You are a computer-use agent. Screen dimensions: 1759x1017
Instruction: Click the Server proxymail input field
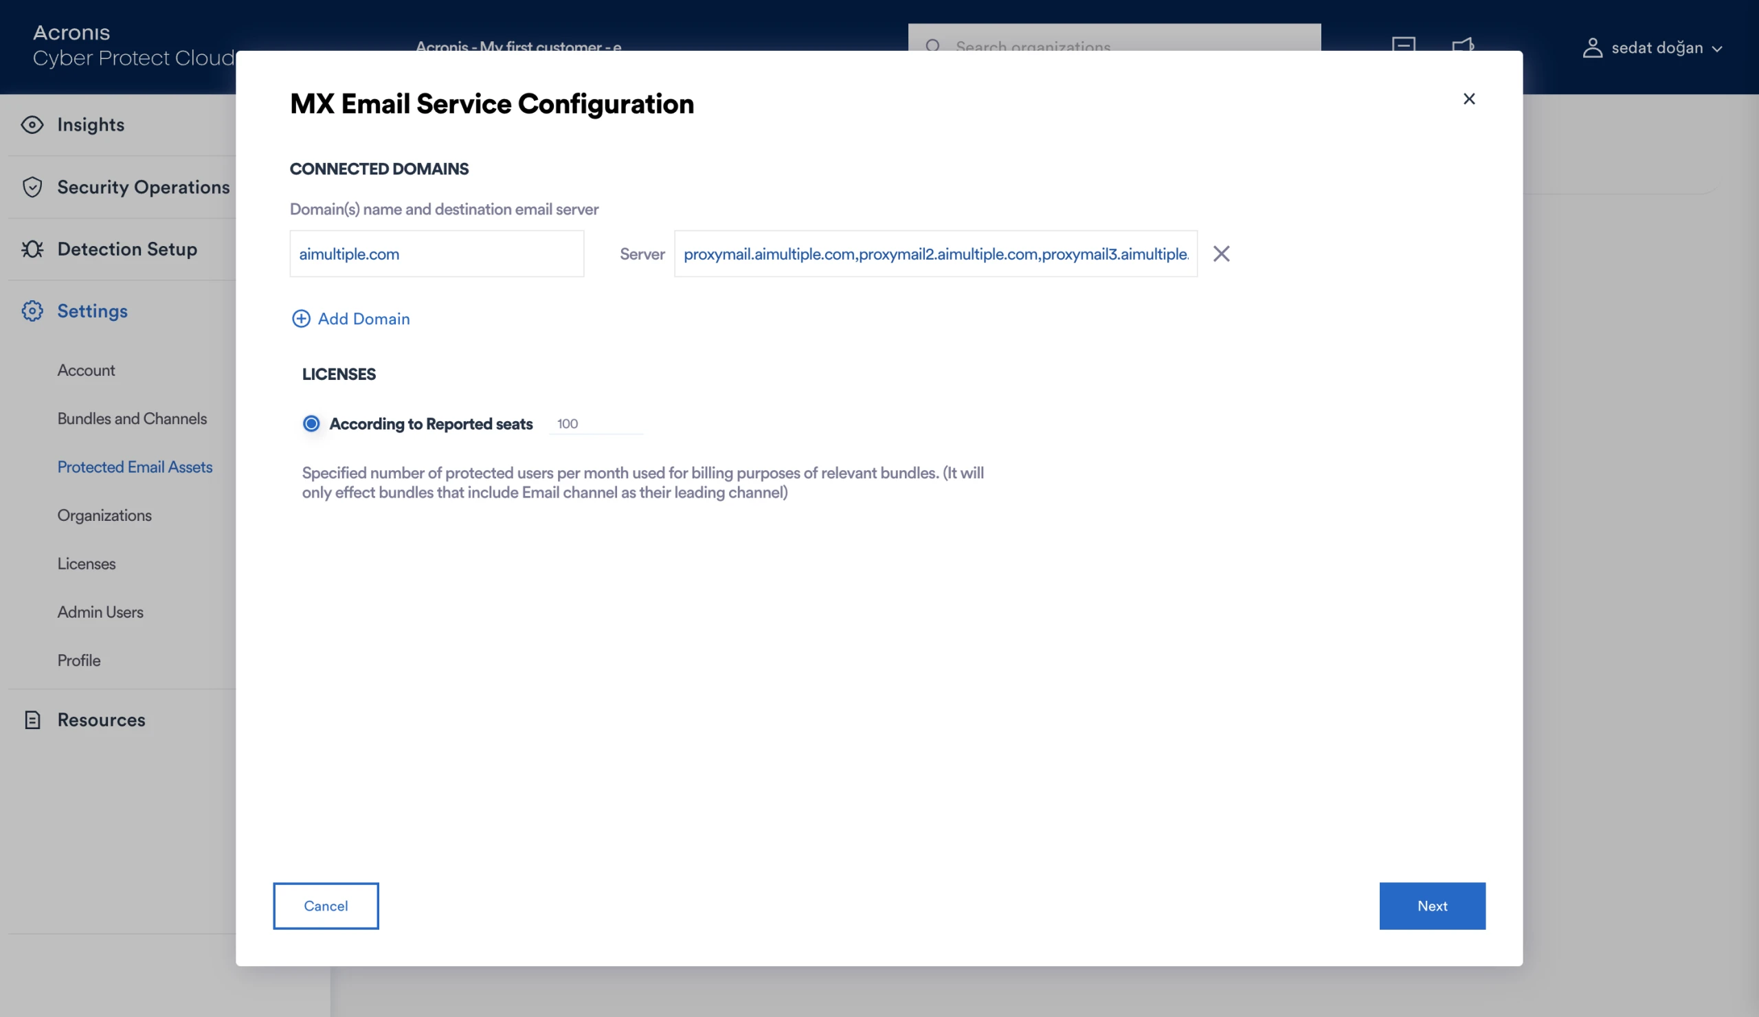936,254
